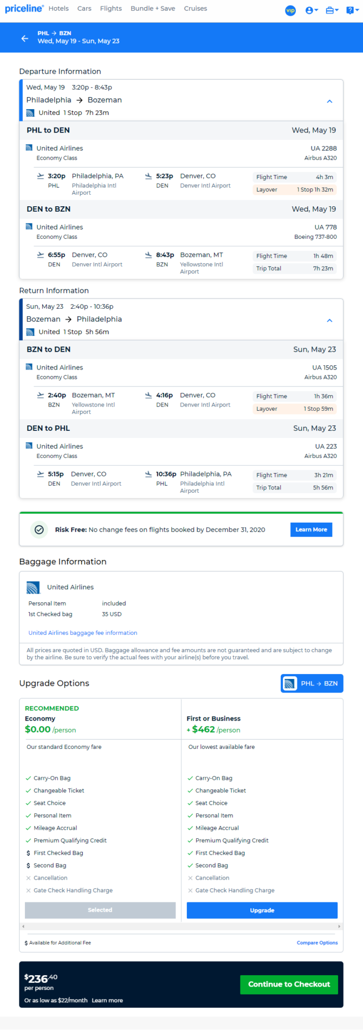Viewport: 363px width, 1030px height.
Task: Open the Bundle + Save menu item
Action: coord(153,9)
